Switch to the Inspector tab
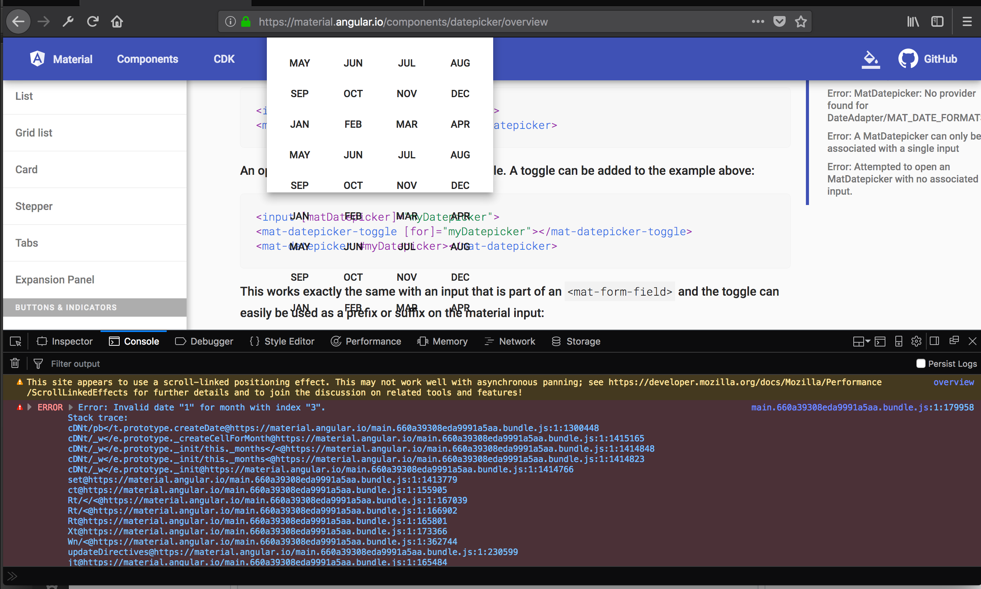 (64, 341)
